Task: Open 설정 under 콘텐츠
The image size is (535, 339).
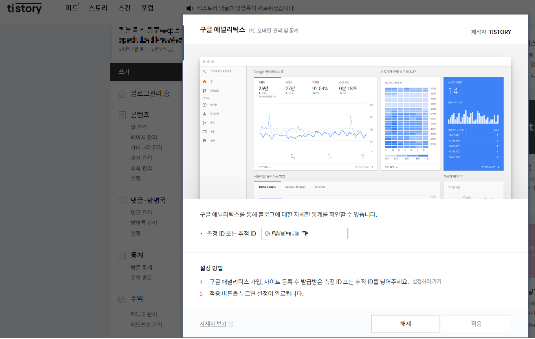Action: [x=136, y=179]
